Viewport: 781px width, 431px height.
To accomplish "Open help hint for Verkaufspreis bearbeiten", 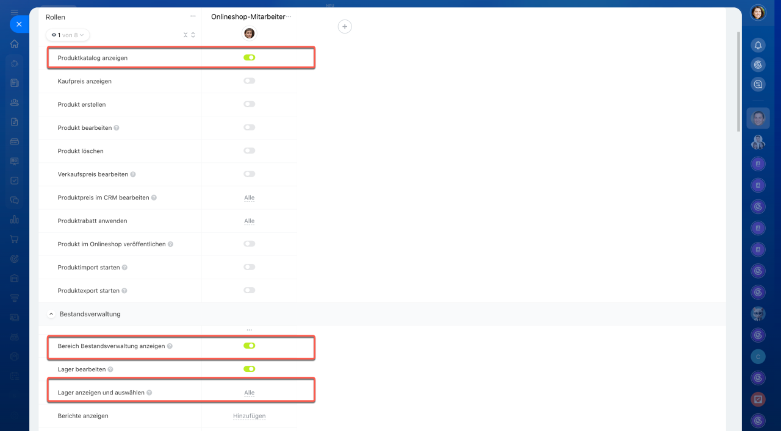I will 133,174.
